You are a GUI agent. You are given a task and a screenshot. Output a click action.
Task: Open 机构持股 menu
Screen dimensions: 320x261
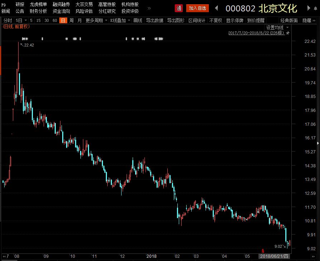pyautogui.click(x=130, y=4)
